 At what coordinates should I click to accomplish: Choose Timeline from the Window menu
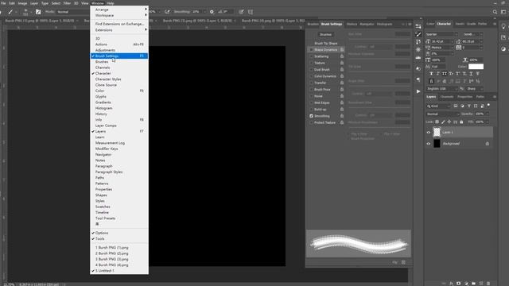(119, 212)
